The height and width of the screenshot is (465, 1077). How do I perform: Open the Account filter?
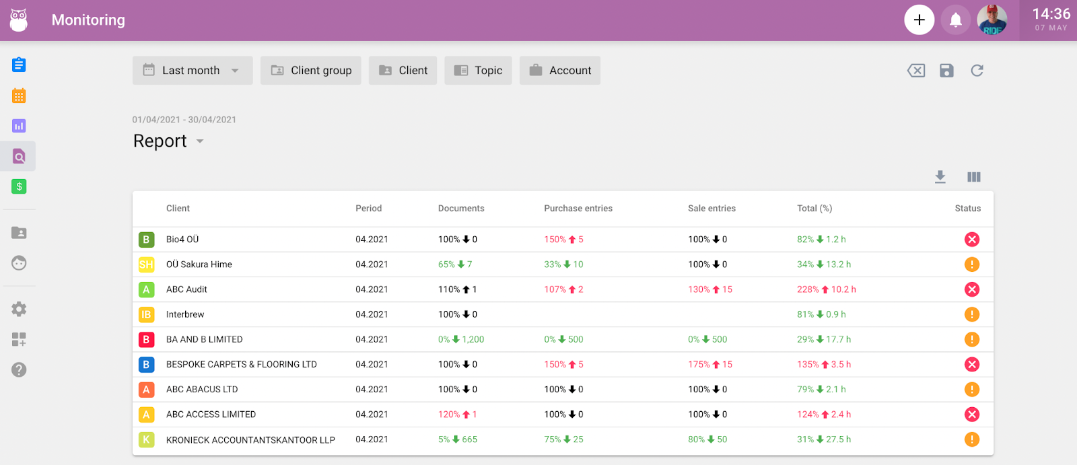(x=560, y=71)
